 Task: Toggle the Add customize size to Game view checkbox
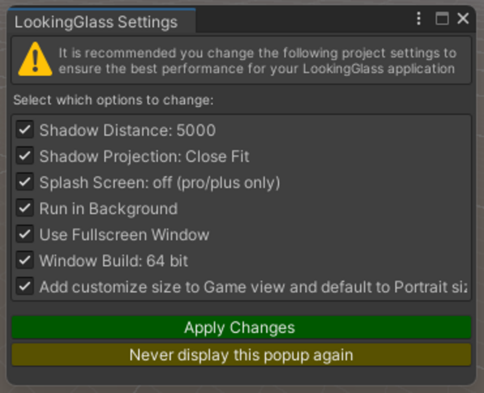point(25,286)
